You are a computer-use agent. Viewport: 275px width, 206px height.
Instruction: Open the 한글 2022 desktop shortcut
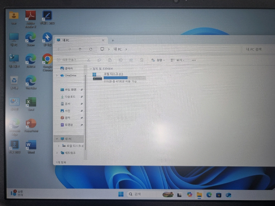click(15, 147)
